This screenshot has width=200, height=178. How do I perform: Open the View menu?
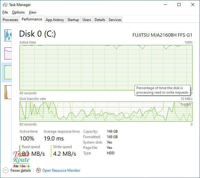tap(32, 12)
